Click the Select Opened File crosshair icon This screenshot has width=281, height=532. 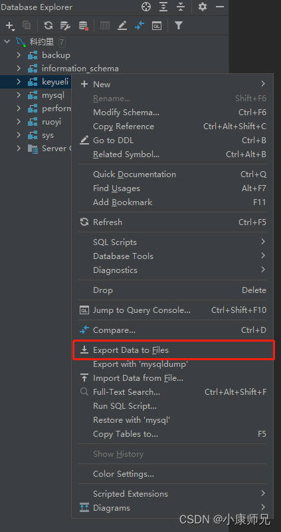146,7
